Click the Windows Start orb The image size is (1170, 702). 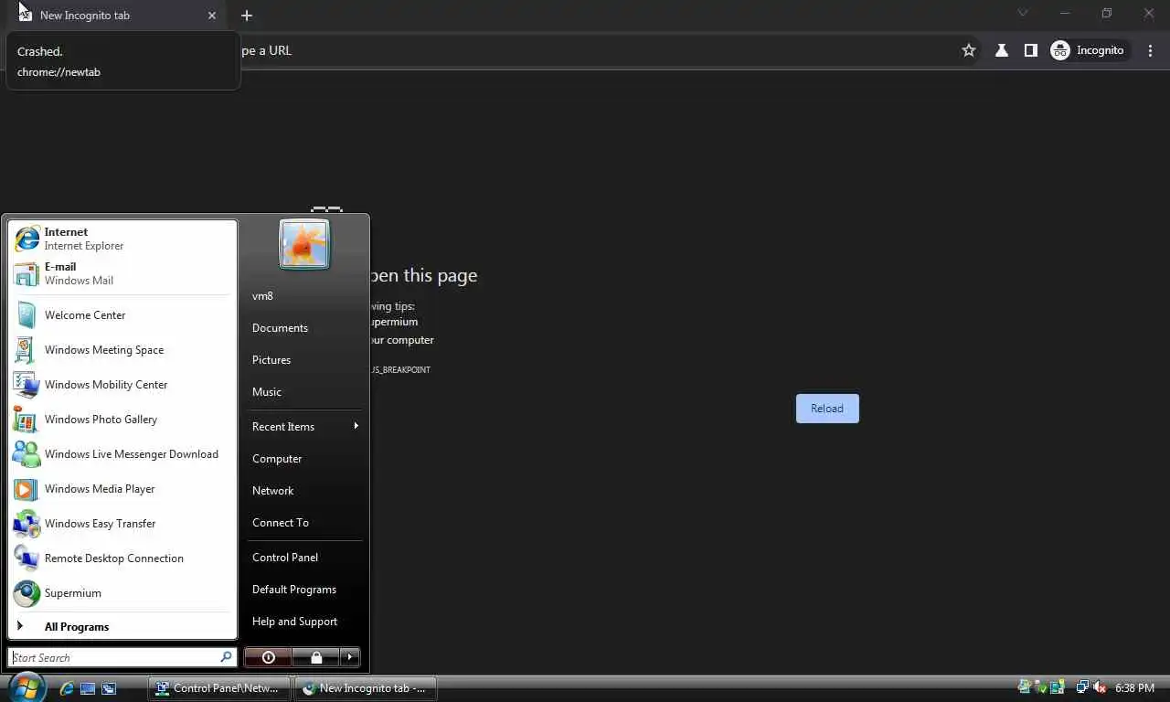[x=27, y=687]
